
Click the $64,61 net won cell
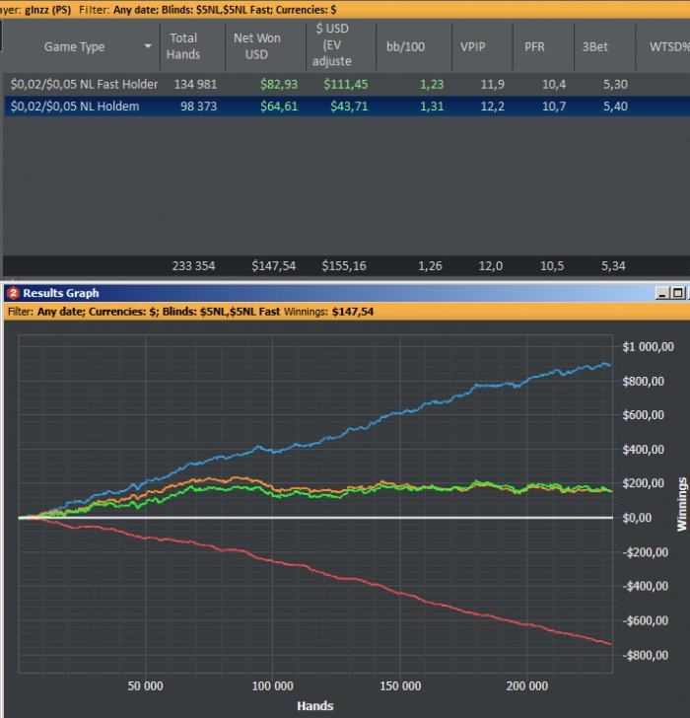279,107
